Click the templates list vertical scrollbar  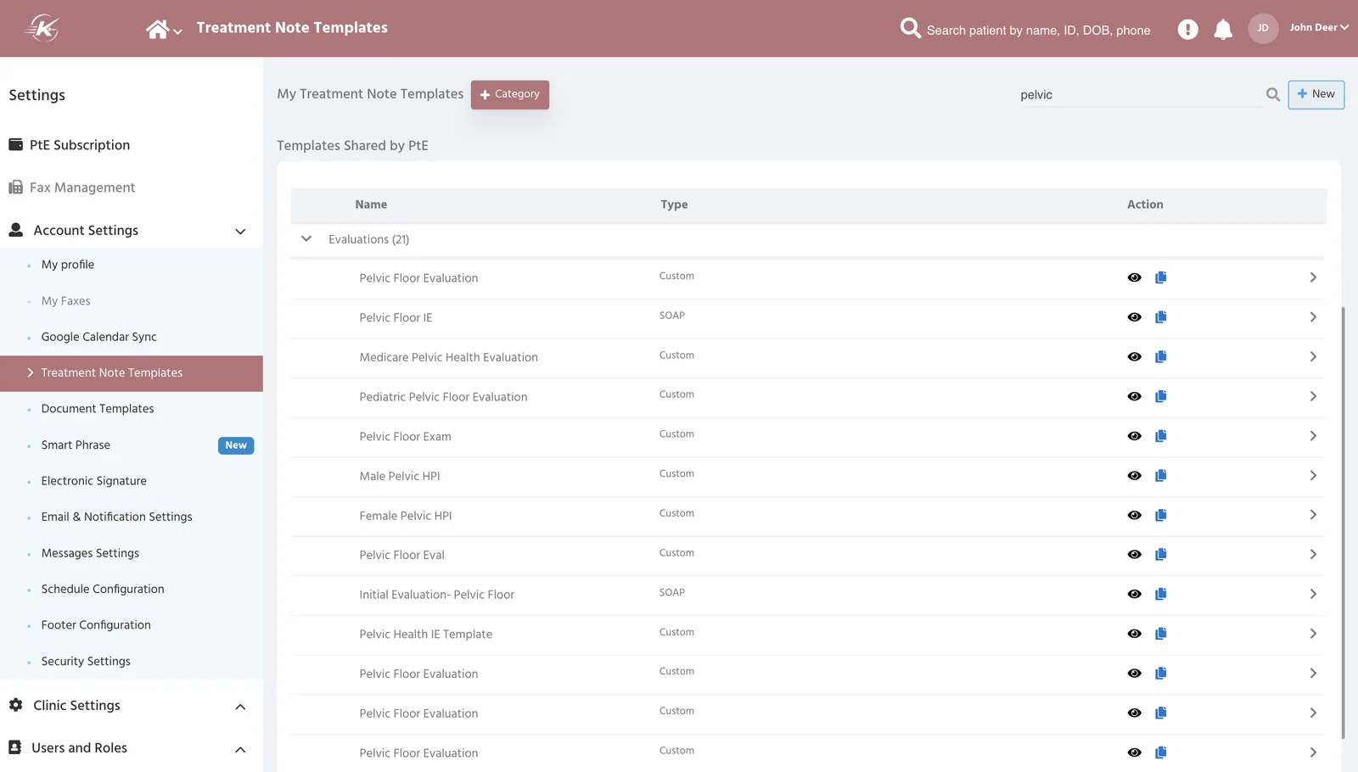pyautogui.click(x=1343, y=522)
